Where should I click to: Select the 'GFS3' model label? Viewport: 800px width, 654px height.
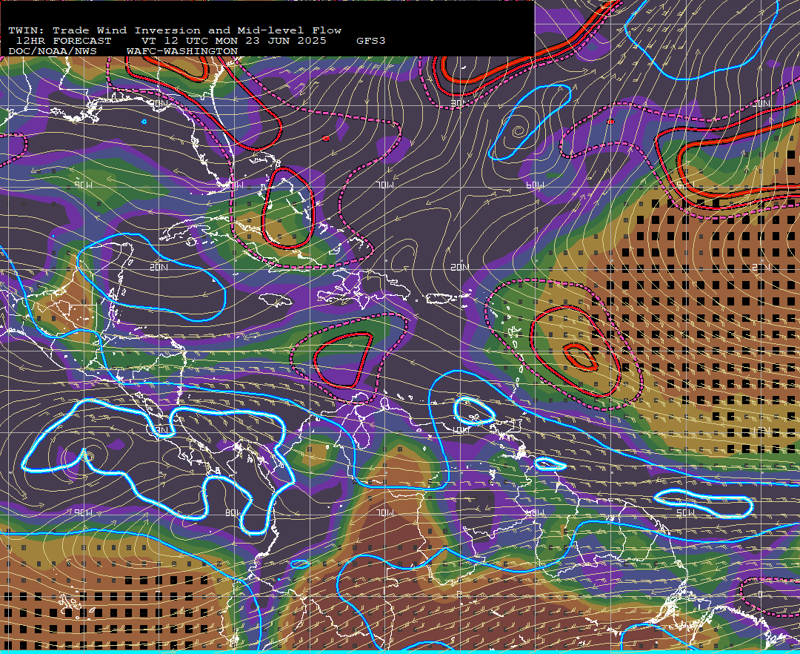(x=371, y=41)
